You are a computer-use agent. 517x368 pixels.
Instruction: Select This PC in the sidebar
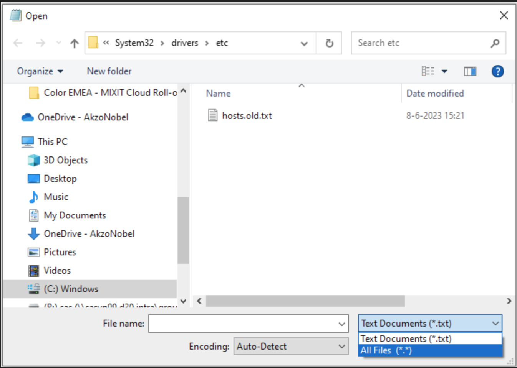52,141
